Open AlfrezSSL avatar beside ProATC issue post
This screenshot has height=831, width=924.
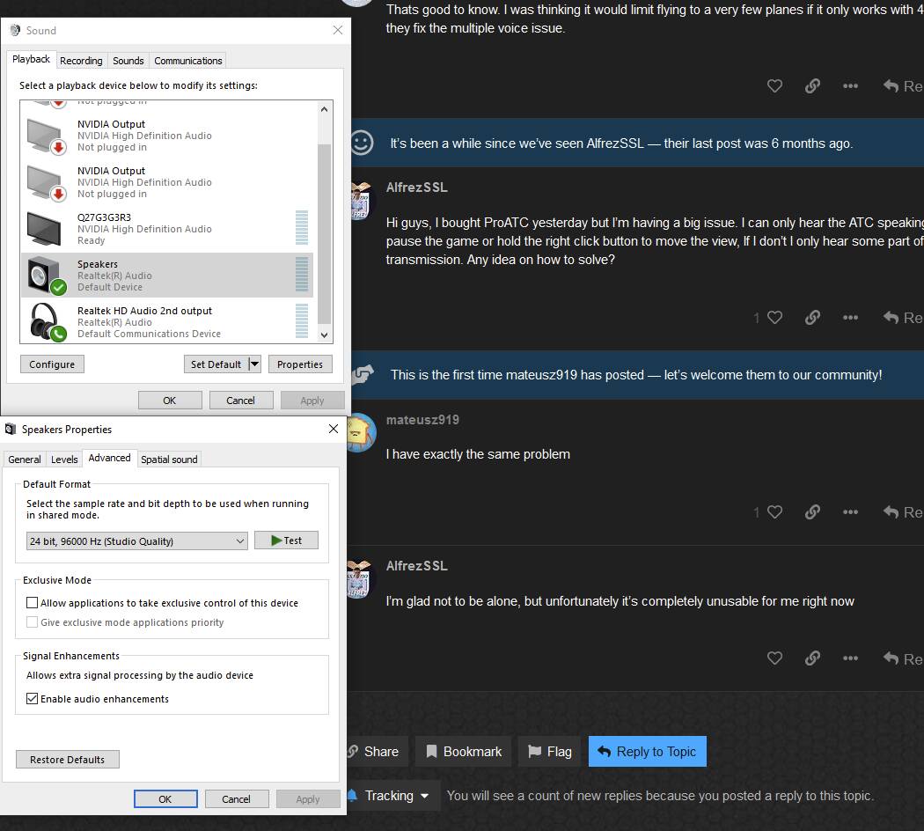[x=361, y=202]
